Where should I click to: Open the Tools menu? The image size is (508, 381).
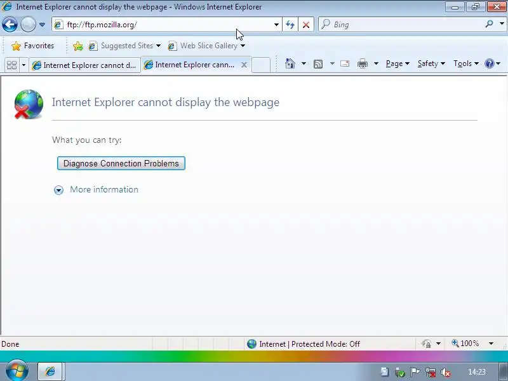pos(466,63)
